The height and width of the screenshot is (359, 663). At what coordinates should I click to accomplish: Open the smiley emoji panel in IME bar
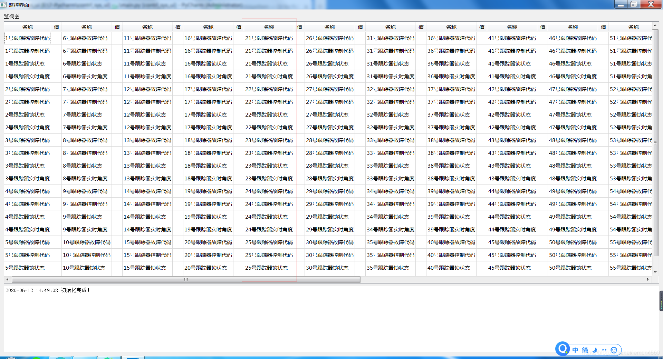click(614, 350)
